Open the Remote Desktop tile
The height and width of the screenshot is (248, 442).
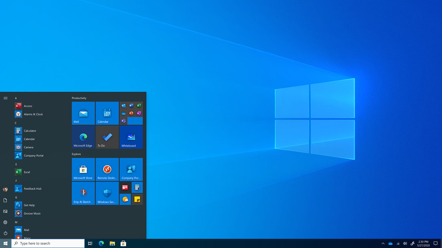(107, 169)
